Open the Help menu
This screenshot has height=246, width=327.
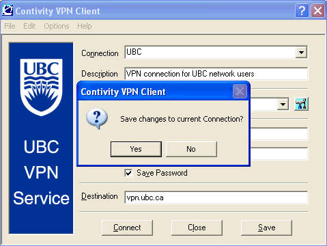(85, 26)
